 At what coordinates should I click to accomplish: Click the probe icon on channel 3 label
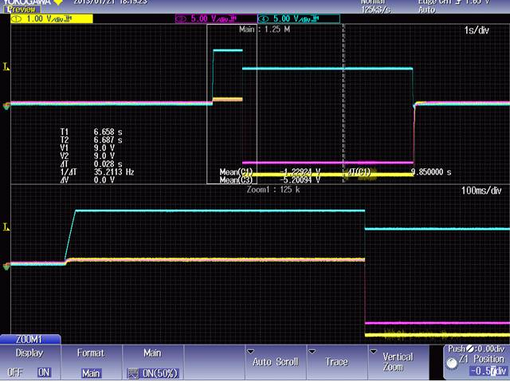pyautogui.click(x=233, y=18)
